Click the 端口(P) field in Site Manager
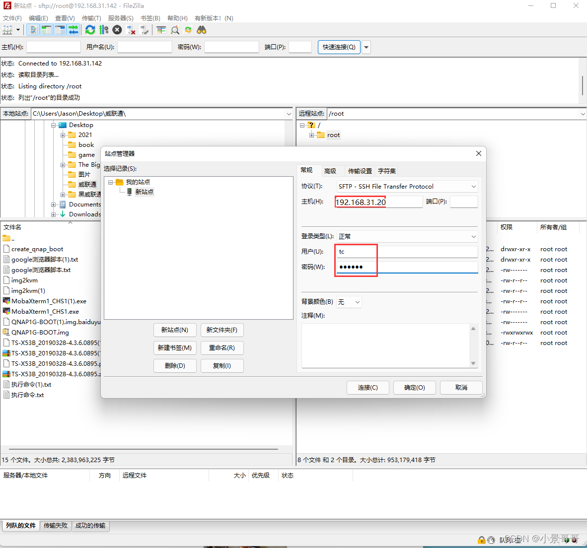 tap(464, 202)
